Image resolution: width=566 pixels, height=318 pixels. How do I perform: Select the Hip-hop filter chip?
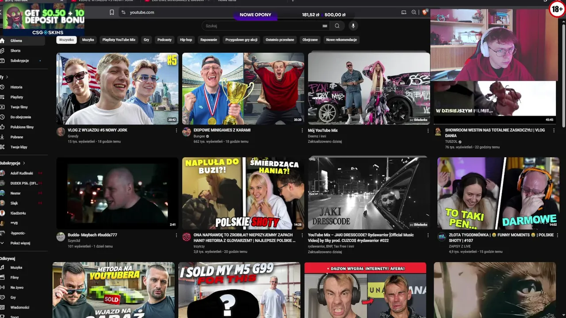[x=186, y=40]
